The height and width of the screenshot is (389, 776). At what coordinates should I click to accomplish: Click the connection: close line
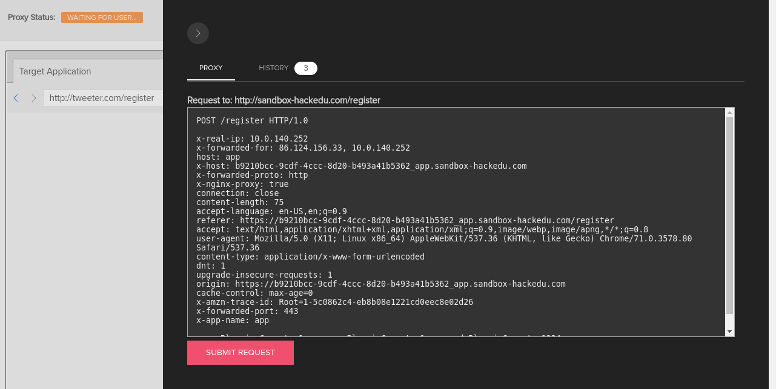coord(237,194)
